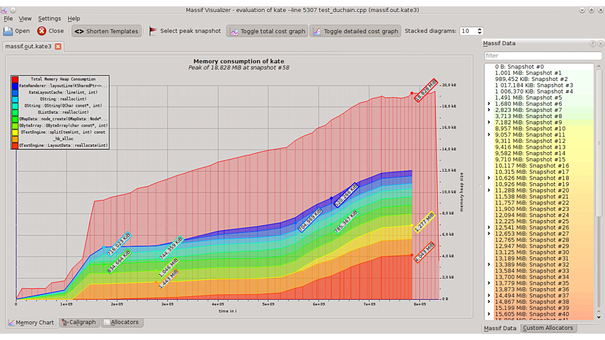Expand Snapshot #32 in the Massif Data list

(x=489, y=264)
